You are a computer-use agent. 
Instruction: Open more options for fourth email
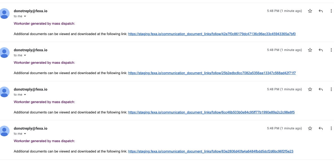(x=331, y=128)
